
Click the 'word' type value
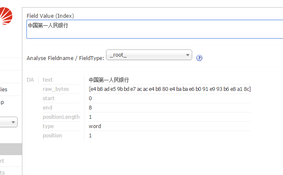point(95,126)
